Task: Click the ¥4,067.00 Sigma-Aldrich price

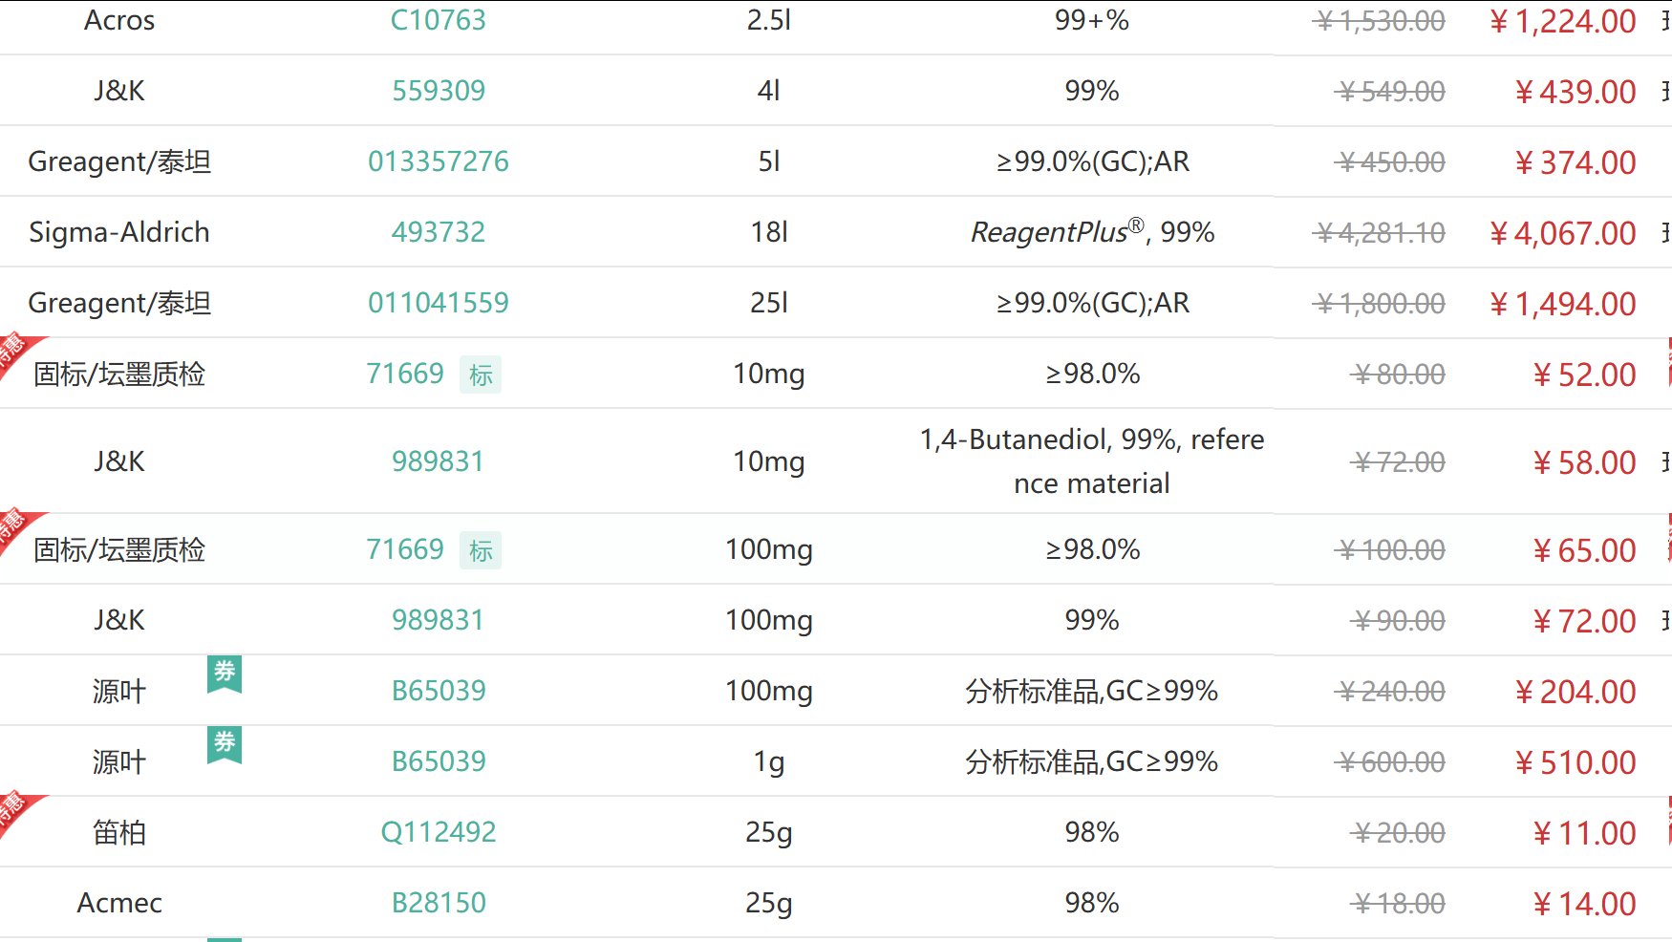Action: coord(1563,233)
